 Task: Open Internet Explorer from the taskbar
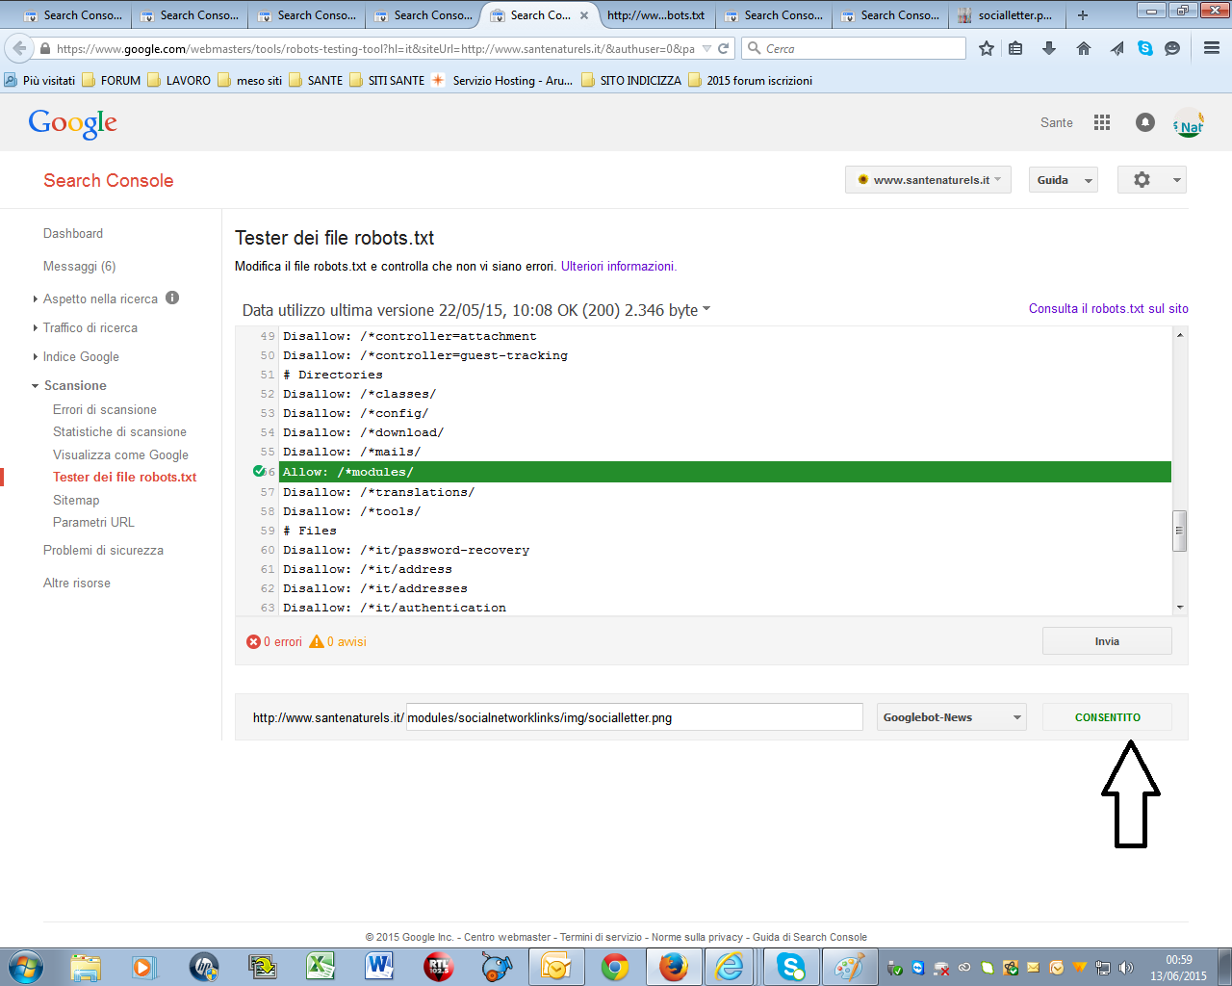(731, 967)
